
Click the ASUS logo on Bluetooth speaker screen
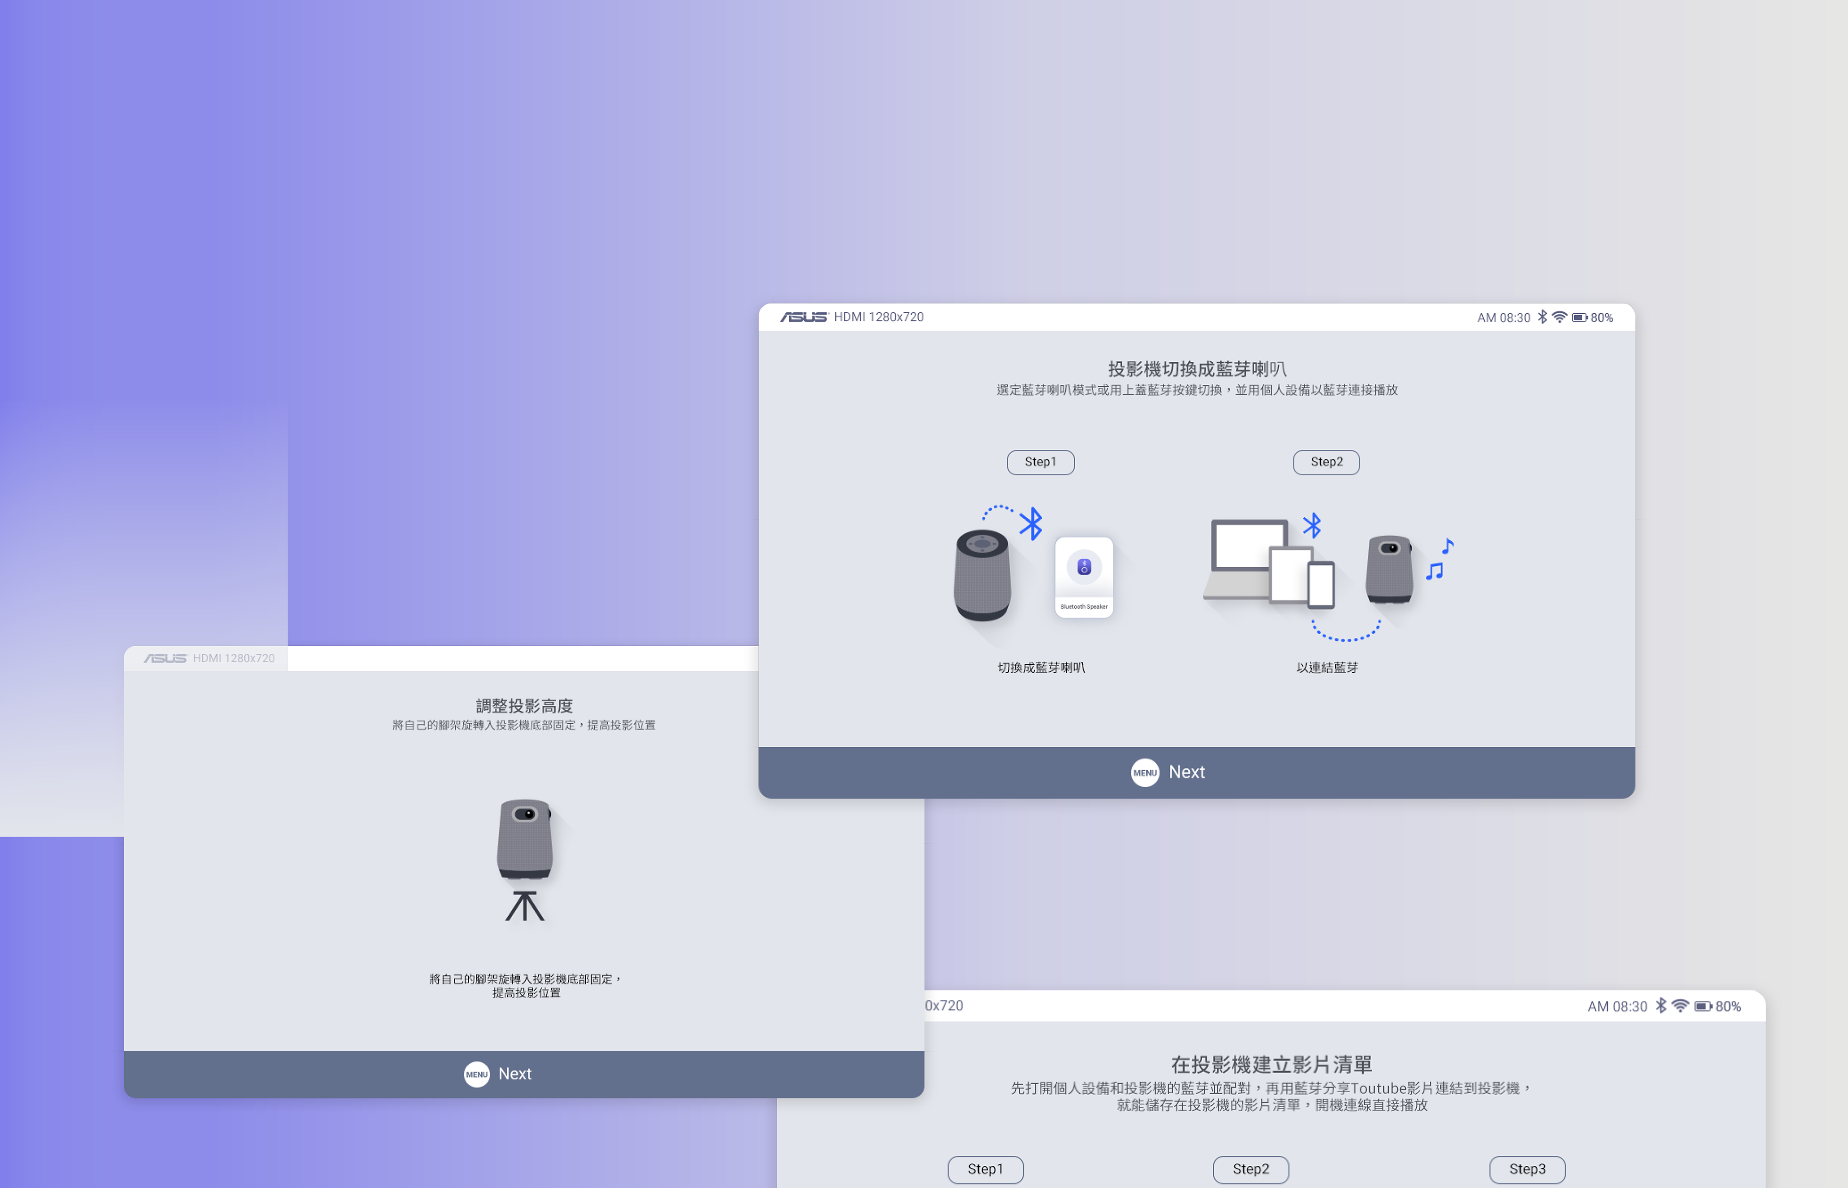(x=803, y=317)
